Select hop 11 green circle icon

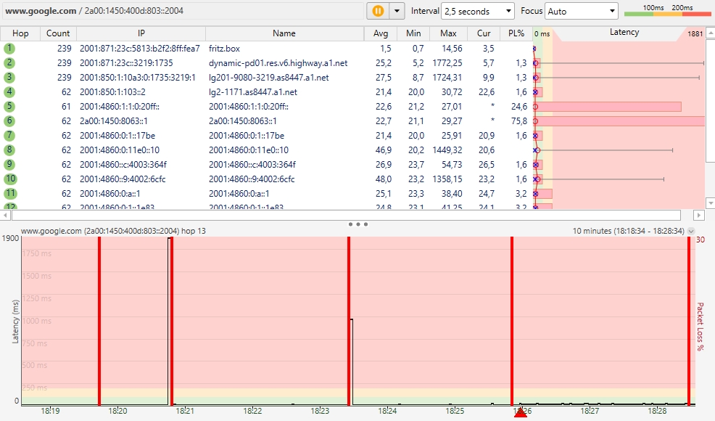click(x=10, y=194)
